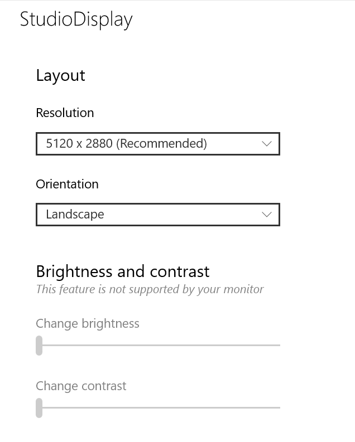Click the far right end of contrast slider

[279, 407]
